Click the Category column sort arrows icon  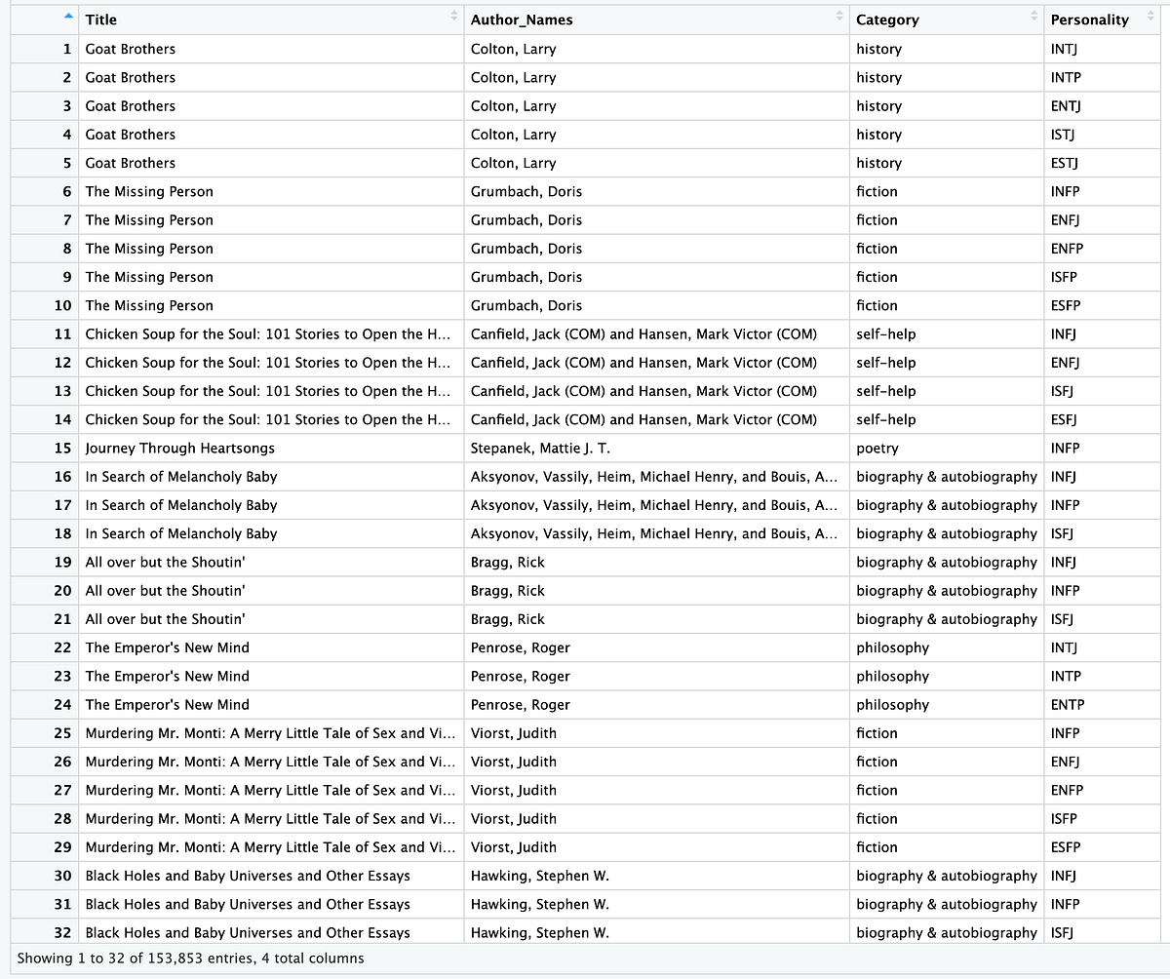tap(1034, 18)
